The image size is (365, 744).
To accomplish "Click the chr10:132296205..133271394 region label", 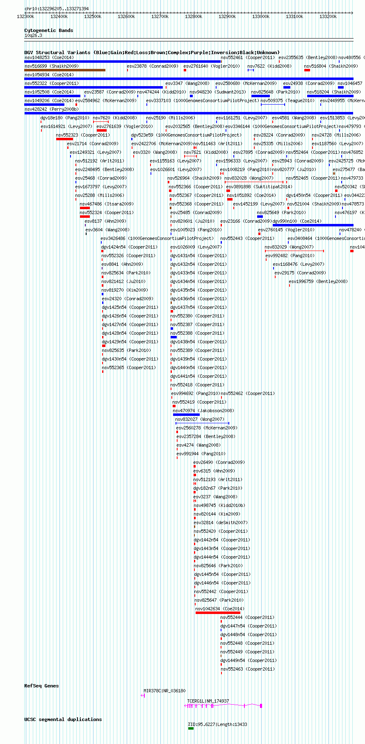I will coord(57,9).
